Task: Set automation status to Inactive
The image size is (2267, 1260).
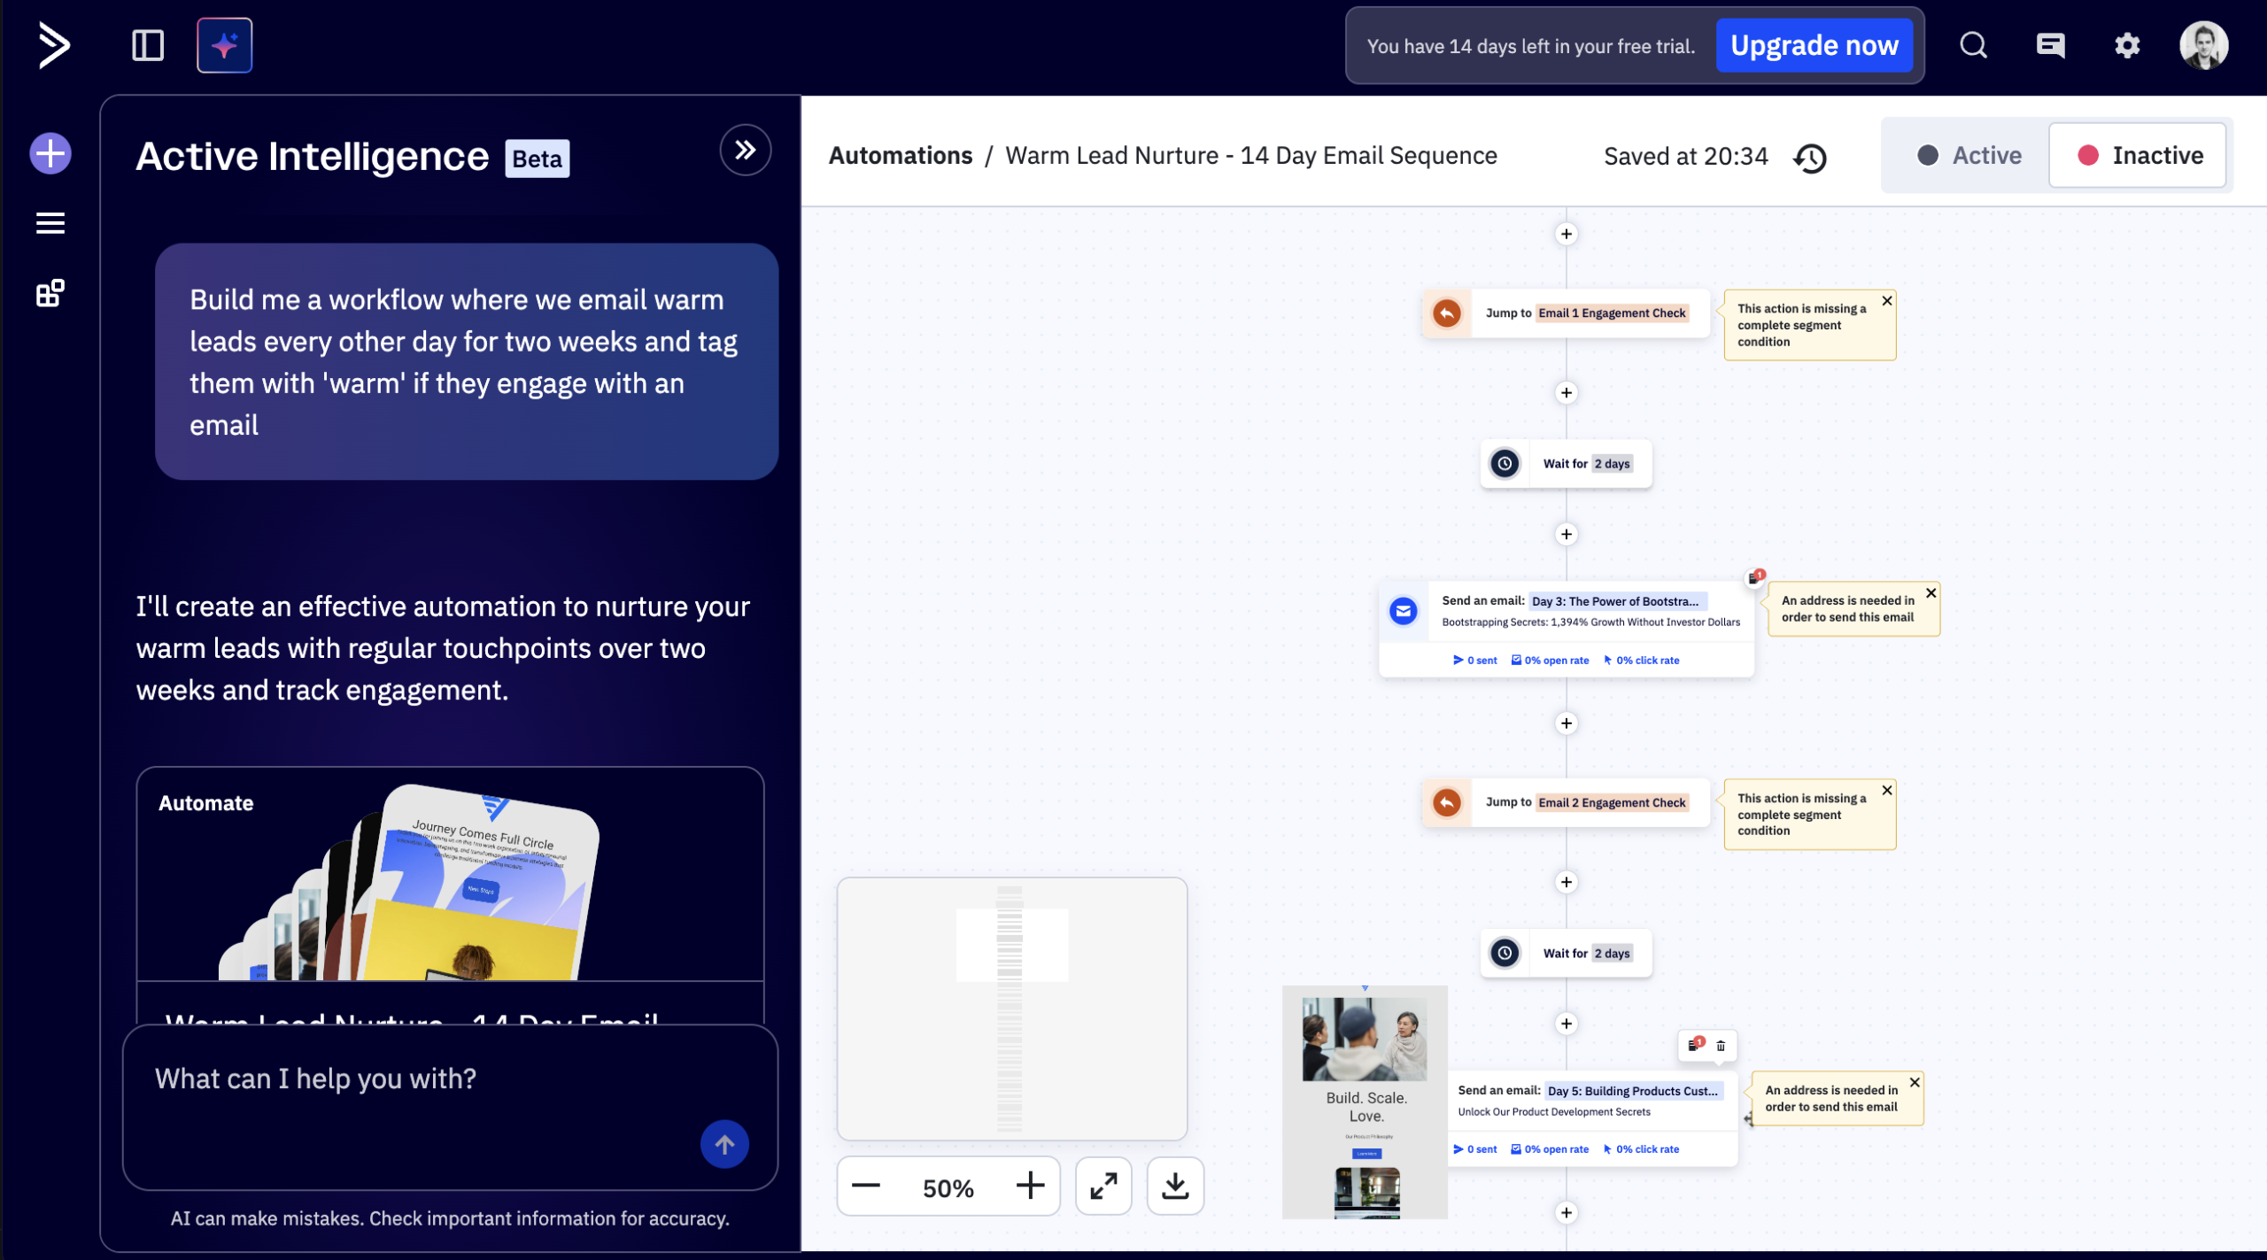Action: pos(2139,156)
